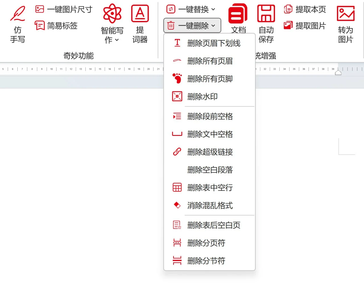Click the 一键图片尺寸 image size icon
The height and width of the screenshot is (286, 364).
click(40, 9)
